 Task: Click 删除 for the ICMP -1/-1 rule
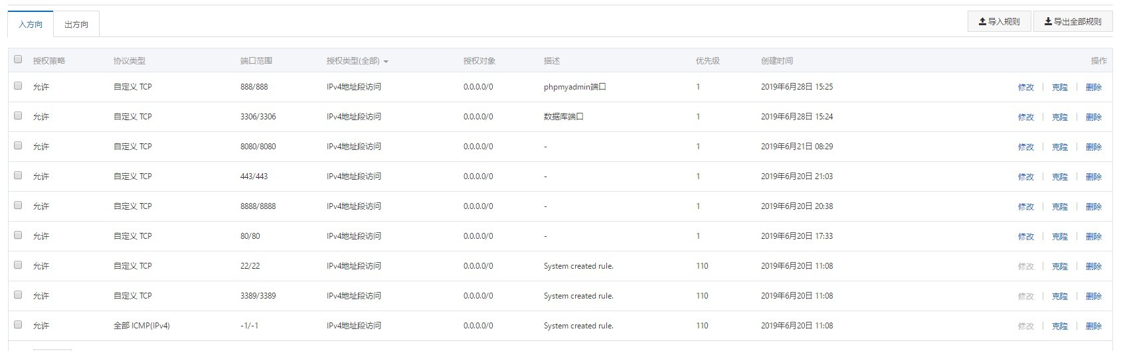[x=1094, y=326]
